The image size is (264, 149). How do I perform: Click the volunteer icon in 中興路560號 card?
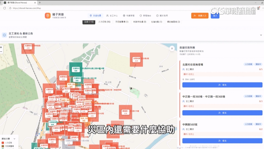[x=183, y=129]
